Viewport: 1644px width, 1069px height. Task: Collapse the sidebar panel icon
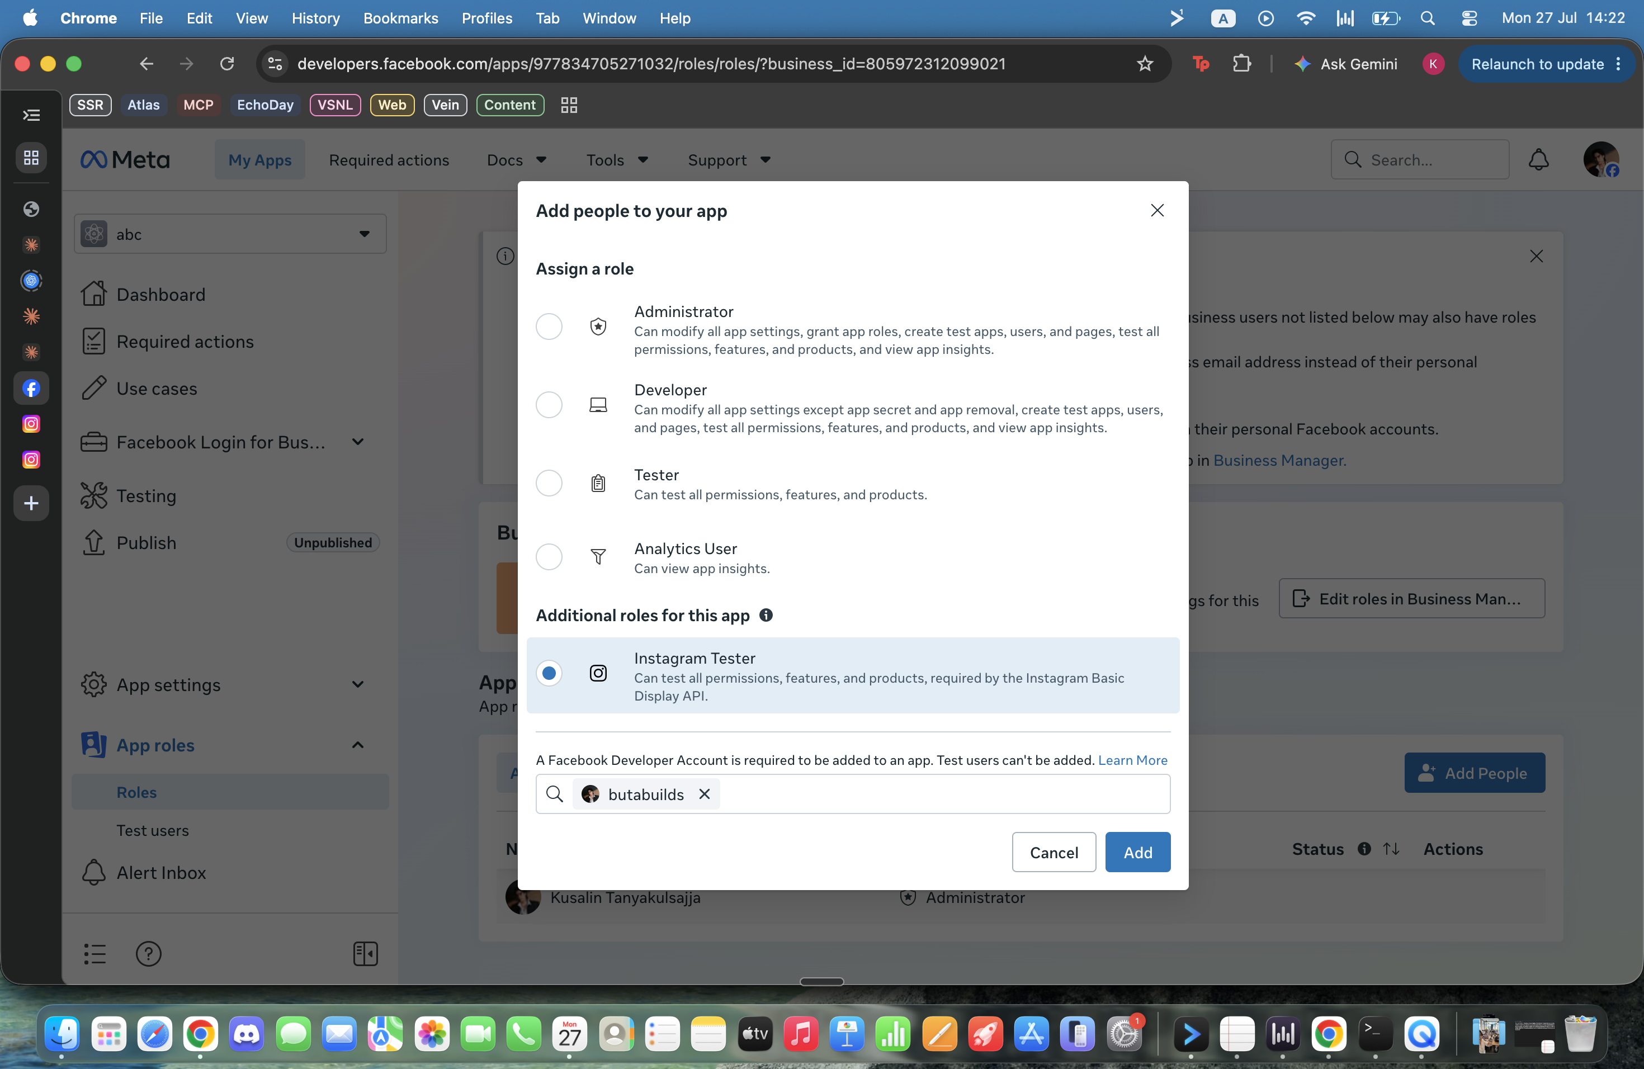(365, 954)
